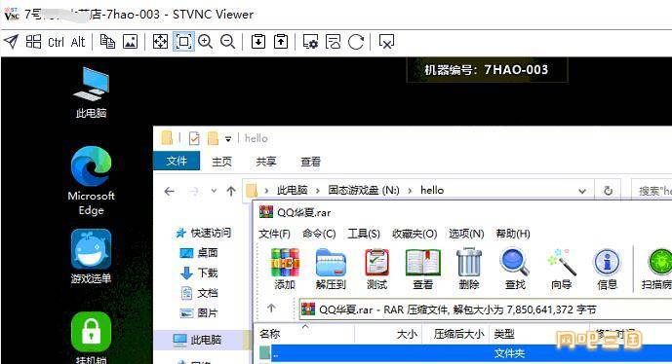
Task: Select the 此电脑 desktop icon
Action: 92,92
